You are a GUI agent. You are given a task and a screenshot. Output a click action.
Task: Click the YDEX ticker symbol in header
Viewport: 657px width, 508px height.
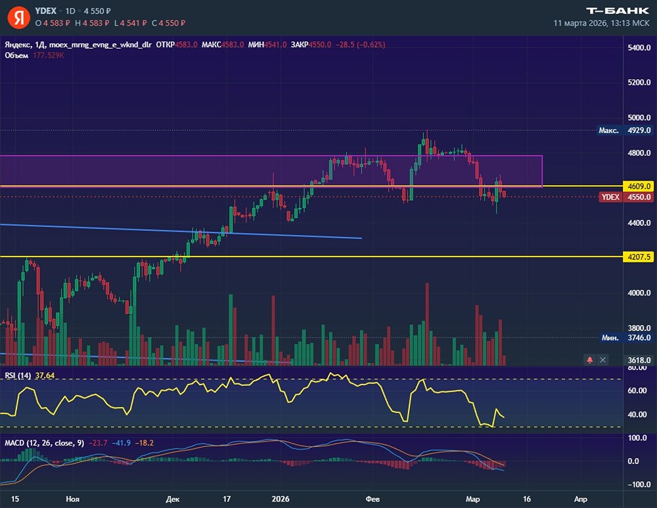coord(45,11)
